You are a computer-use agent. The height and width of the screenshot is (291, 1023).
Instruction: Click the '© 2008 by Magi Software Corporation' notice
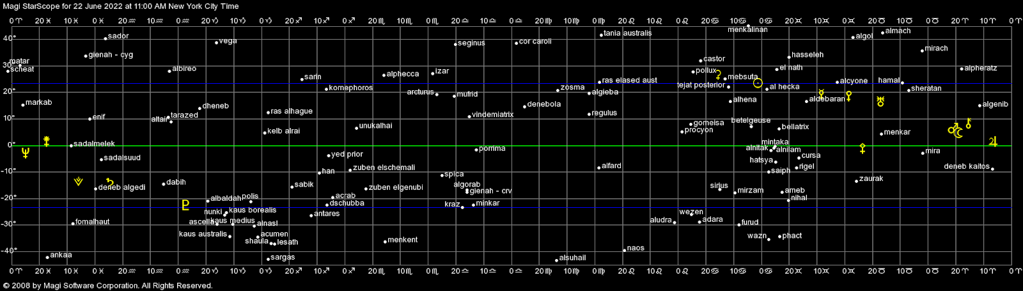tap(70, 286)
